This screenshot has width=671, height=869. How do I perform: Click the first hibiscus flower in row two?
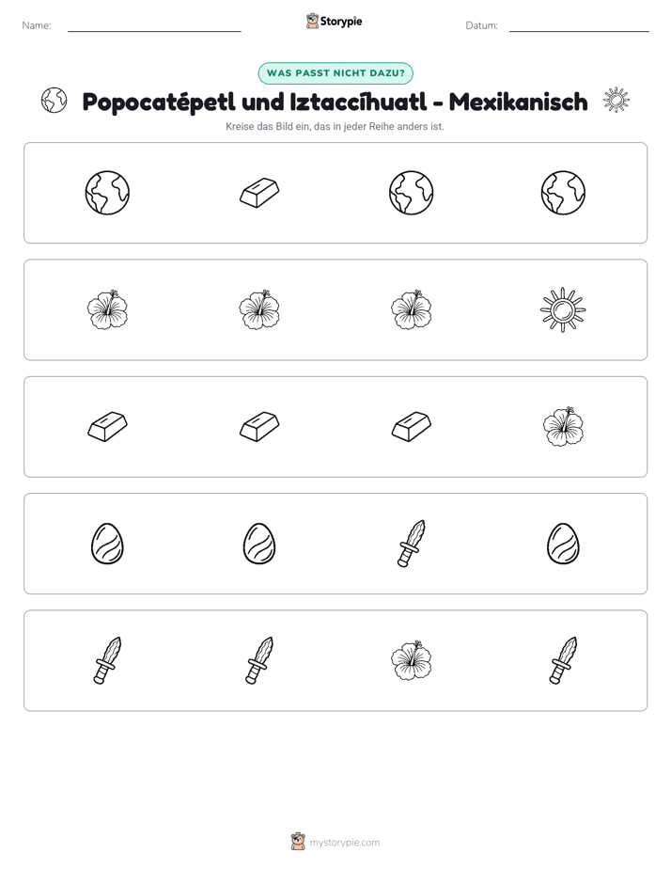[x=107, y=309]
